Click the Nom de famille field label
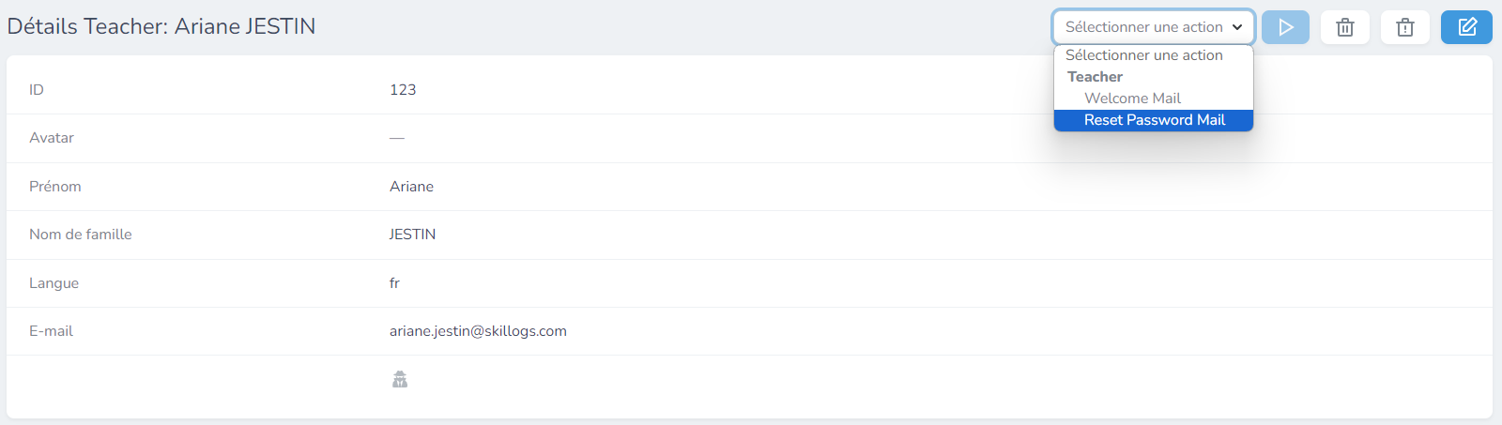Image resolution: width=1502 pixels, height=425 pixels. [x=81, y=235]
